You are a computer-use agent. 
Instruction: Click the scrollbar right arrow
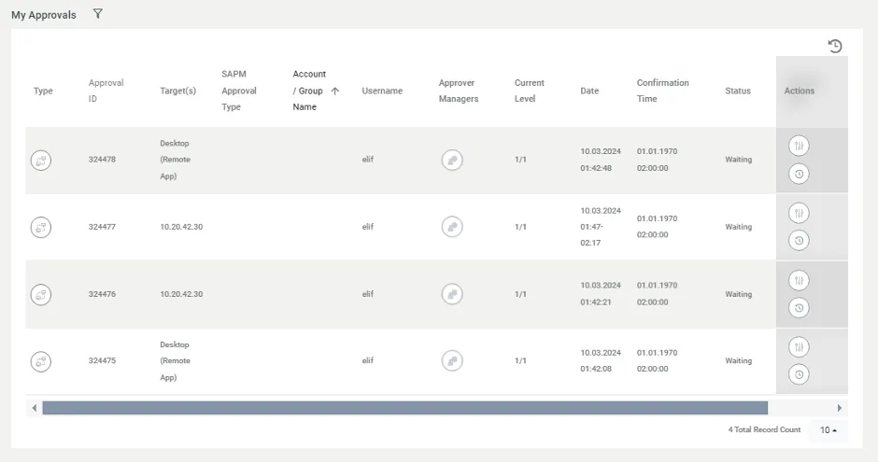click(x=840, y=408)
